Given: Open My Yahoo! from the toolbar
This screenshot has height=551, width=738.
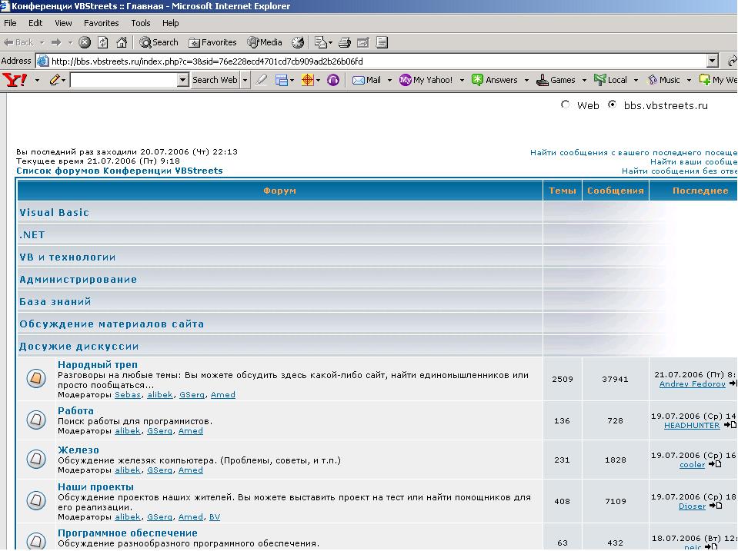Looking at the screenshot, I should tap(426, 80).
